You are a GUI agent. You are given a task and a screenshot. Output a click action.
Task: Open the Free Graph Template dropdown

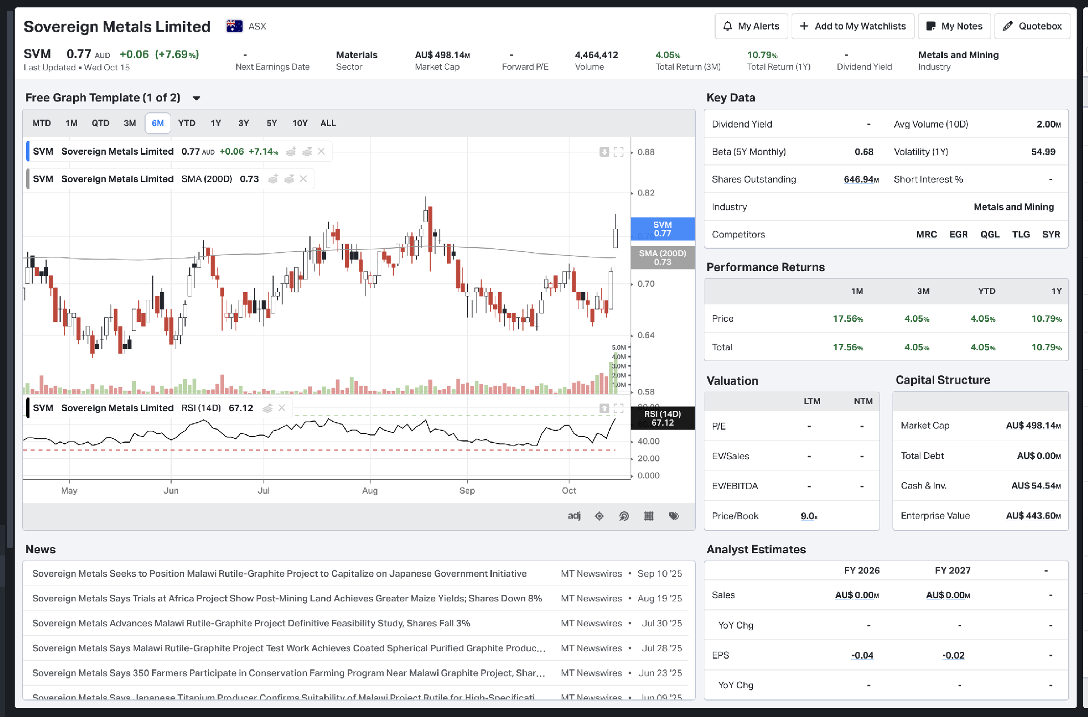tap(196, 98)
